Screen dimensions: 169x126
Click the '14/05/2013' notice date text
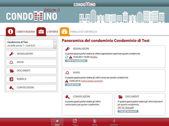[75, 81]
